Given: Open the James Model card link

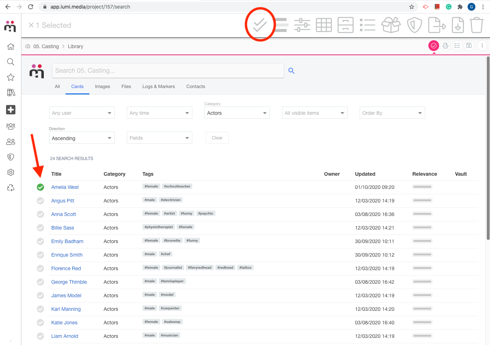Looking at the screenshot, I should pos(66,295).
